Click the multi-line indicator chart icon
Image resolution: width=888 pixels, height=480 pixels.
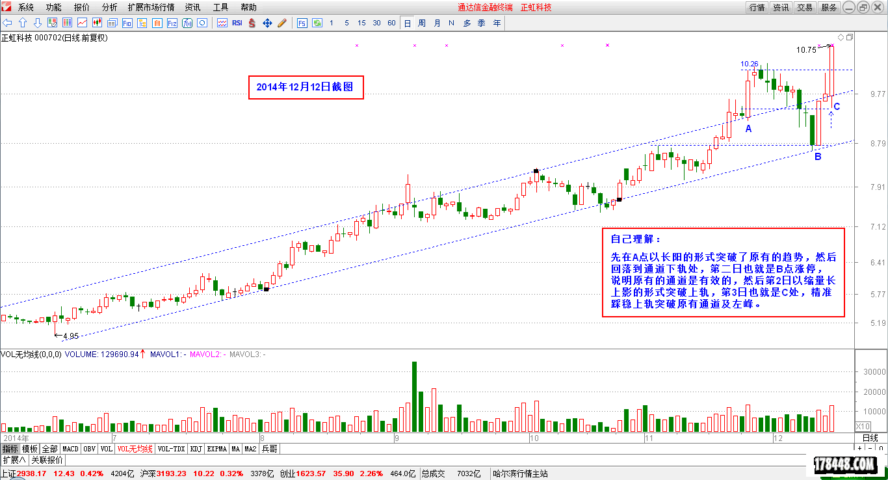[x=222, y=23]
